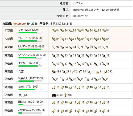This screenshot has width=133, height=116.
Task: Click カミーユ's green health bar
Action: pyautogui.click(x=30, y=41)
